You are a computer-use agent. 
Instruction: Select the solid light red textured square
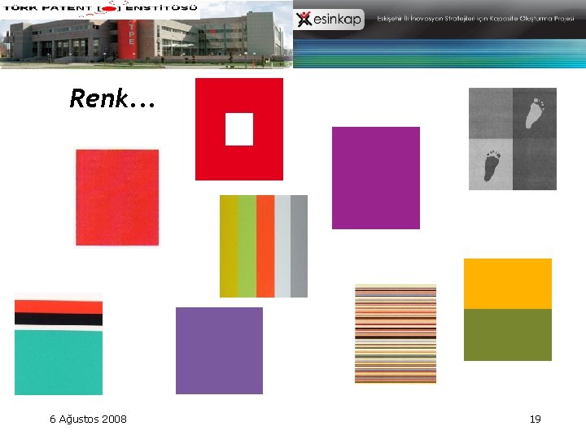click(x=117, y=198)
